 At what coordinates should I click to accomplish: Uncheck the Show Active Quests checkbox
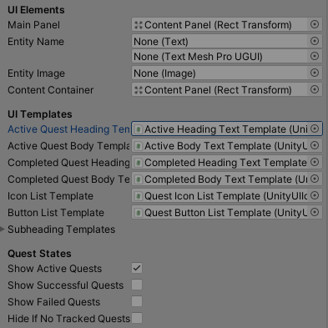click(137, 268)
